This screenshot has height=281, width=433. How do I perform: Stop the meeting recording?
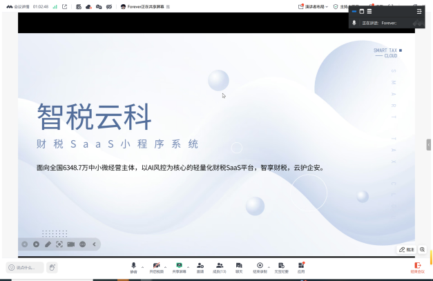click(260, 267)
